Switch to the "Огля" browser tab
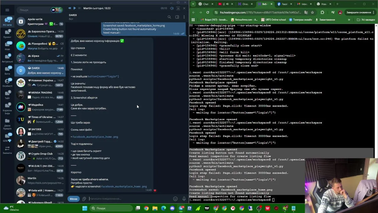 point(245,4)
